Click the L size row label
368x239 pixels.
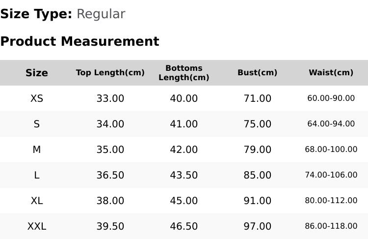[x=37, y=175]
